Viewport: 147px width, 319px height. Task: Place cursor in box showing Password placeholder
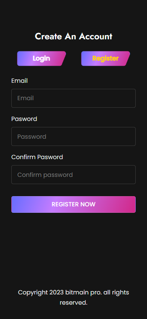(x=73, y=136)
